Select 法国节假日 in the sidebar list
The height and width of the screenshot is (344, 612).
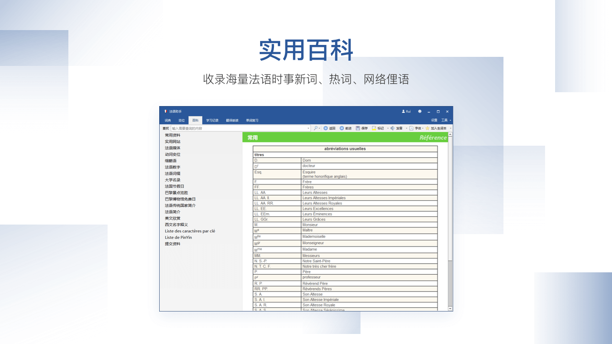[x=174, y=186]
